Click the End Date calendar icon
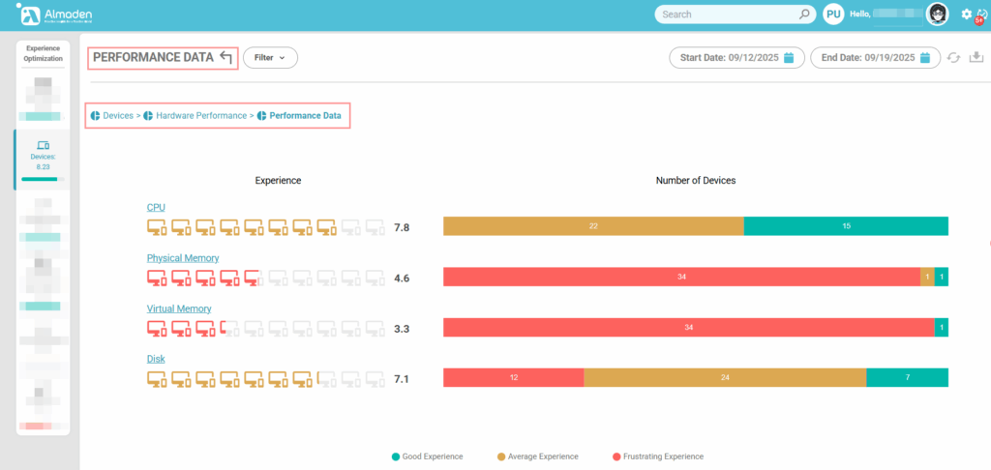Image resolution: width=991 pixels, height=470 pixels. (x=927, y=58)
